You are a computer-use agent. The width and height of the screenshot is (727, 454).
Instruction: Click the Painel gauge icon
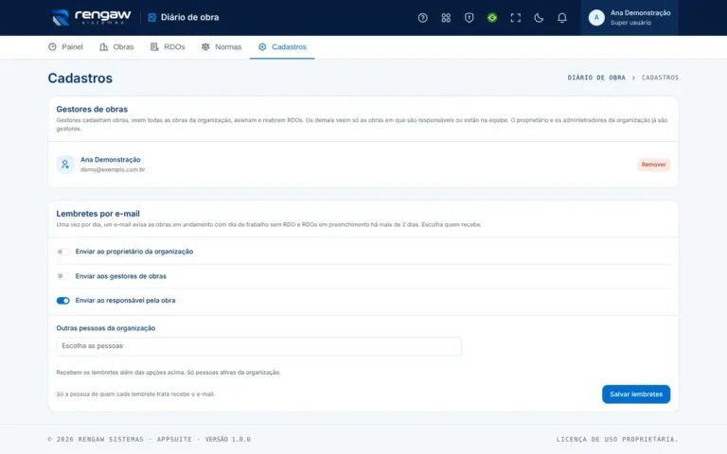pyautogui.click(x=52, y=46)
